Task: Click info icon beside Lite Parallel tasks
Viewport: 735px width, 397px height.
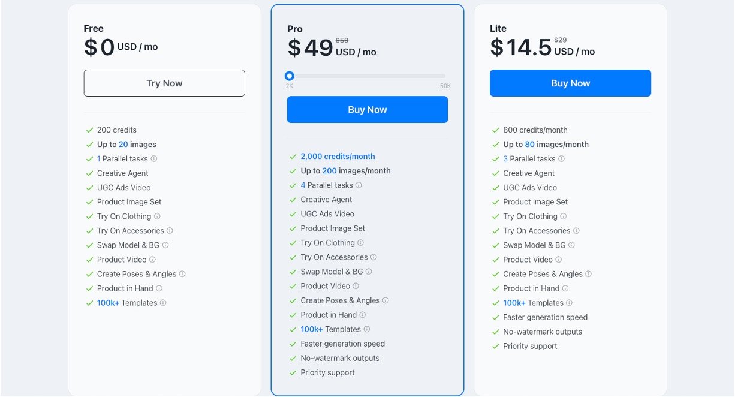Action: [561, 159]
